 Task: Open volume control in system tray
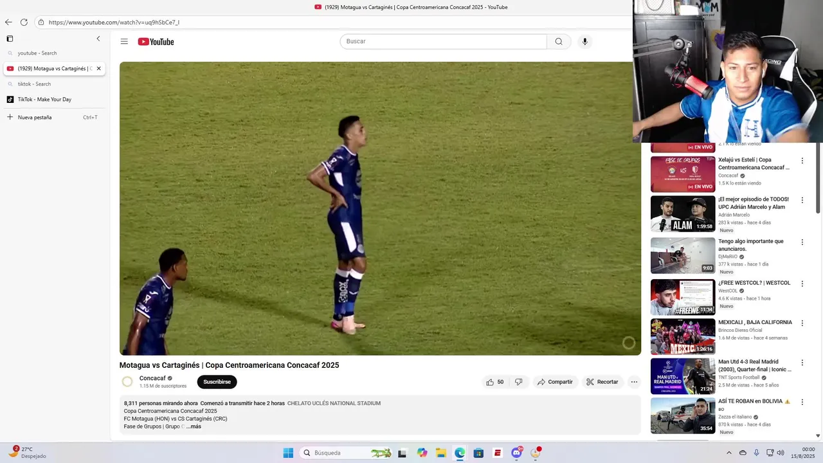pyautogui.click(x=781, y=453)
